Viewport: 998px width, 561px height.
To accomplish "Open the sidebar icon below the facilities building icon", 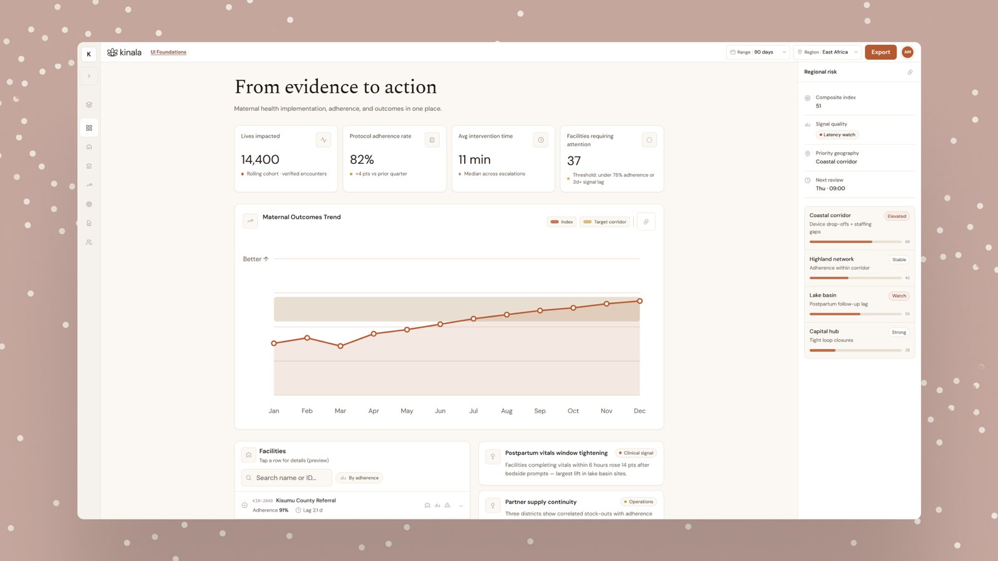I will click(x=89, y=166).
